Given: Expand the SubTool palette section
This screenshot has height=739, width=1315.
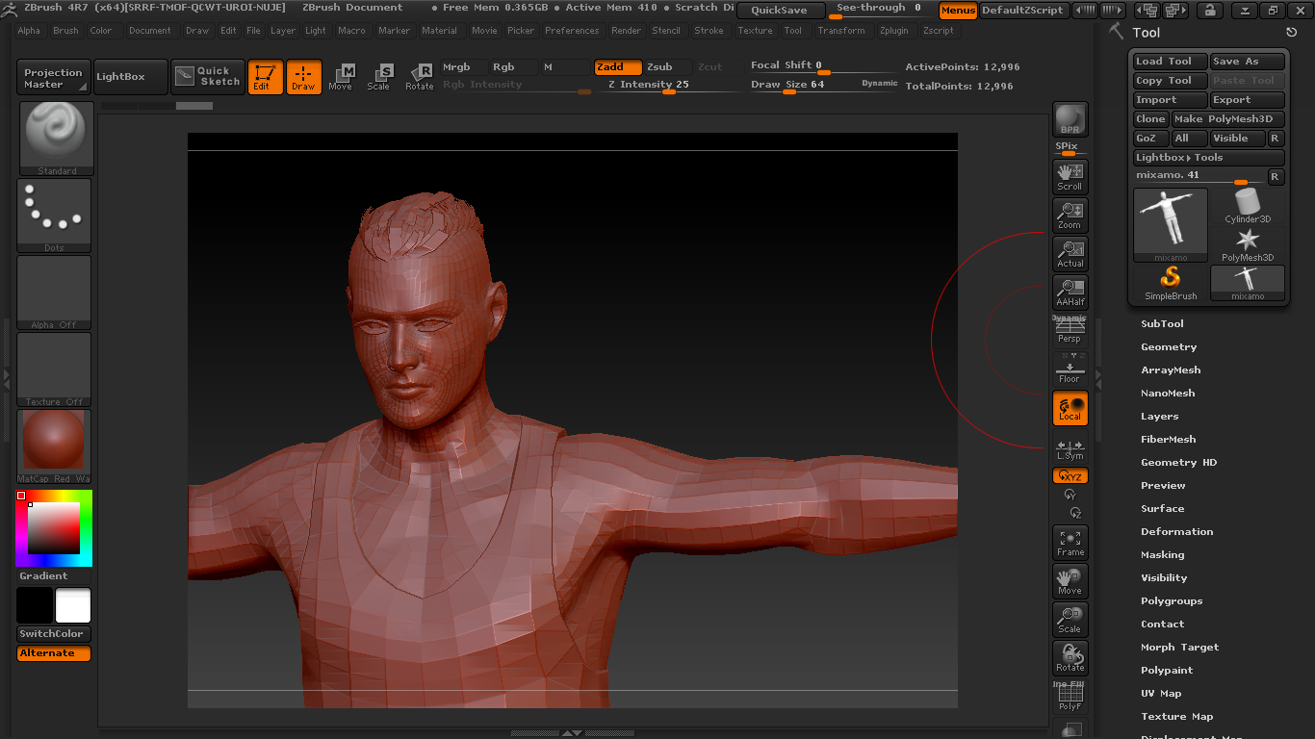Looking at the screenshot, I should click(x=1162, y=324).
